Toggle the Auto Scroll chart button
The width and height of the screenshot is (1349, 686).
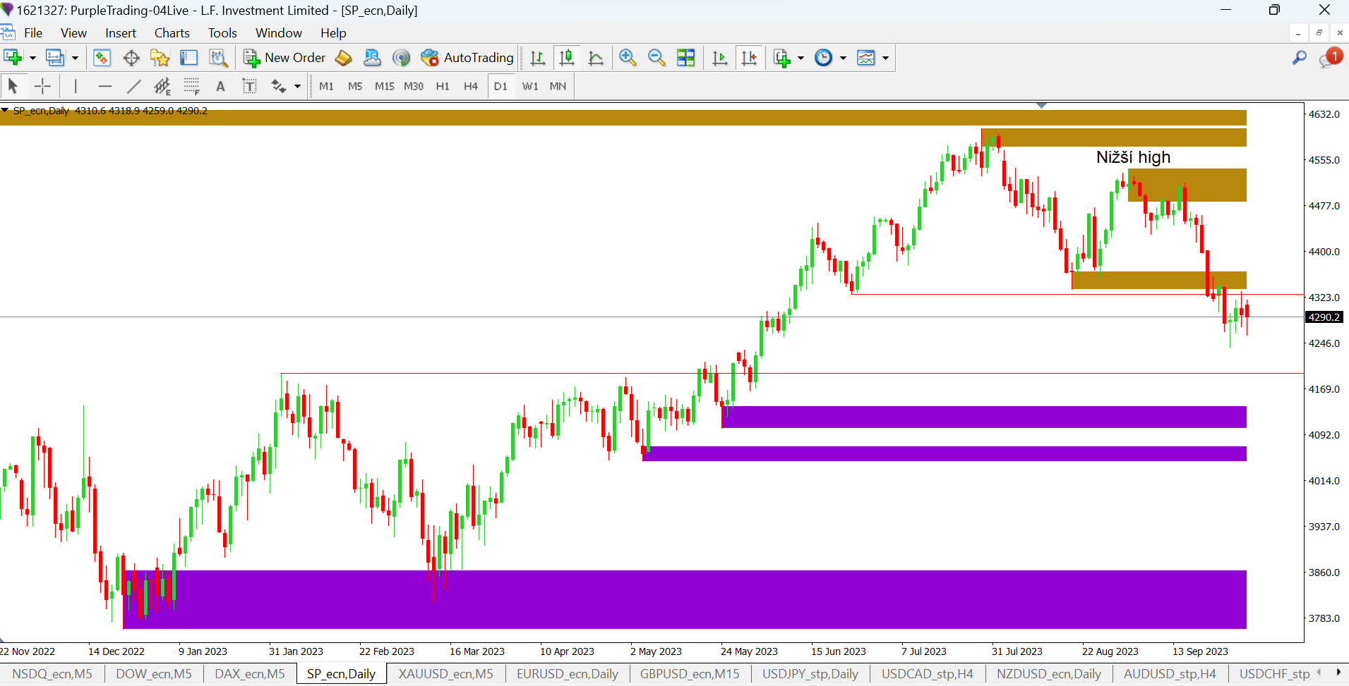click(x=720, y=58)
